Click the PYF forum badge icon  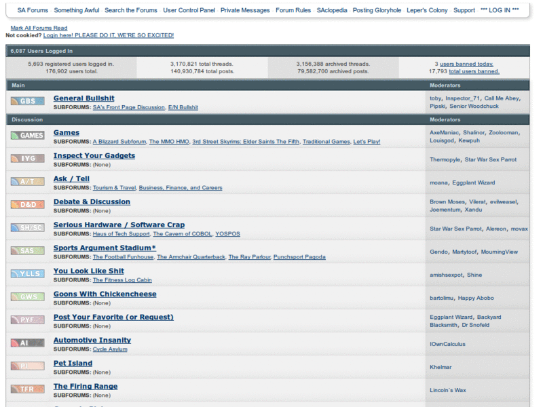[27, 319]
